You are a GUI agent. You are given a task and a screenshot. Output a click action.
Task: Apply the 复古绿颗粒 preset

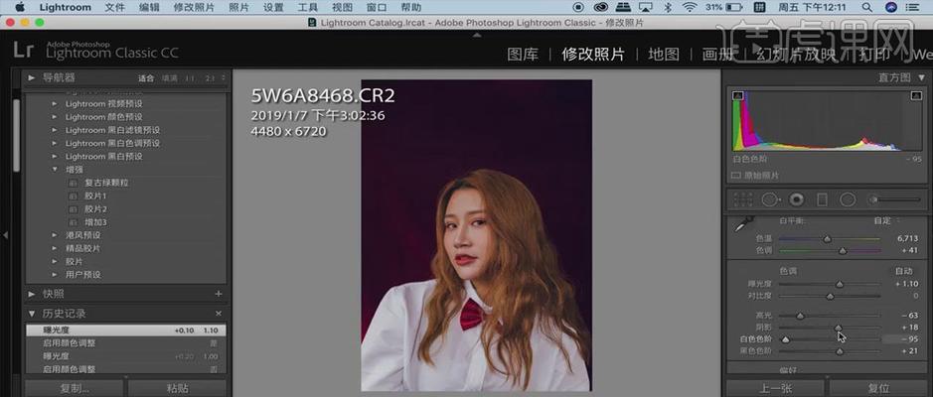(106, 183)
